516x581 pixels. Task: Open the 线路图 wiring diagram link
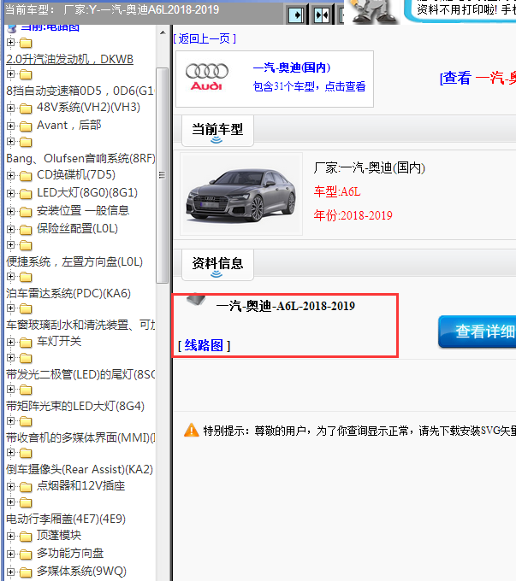coord(204,345)
